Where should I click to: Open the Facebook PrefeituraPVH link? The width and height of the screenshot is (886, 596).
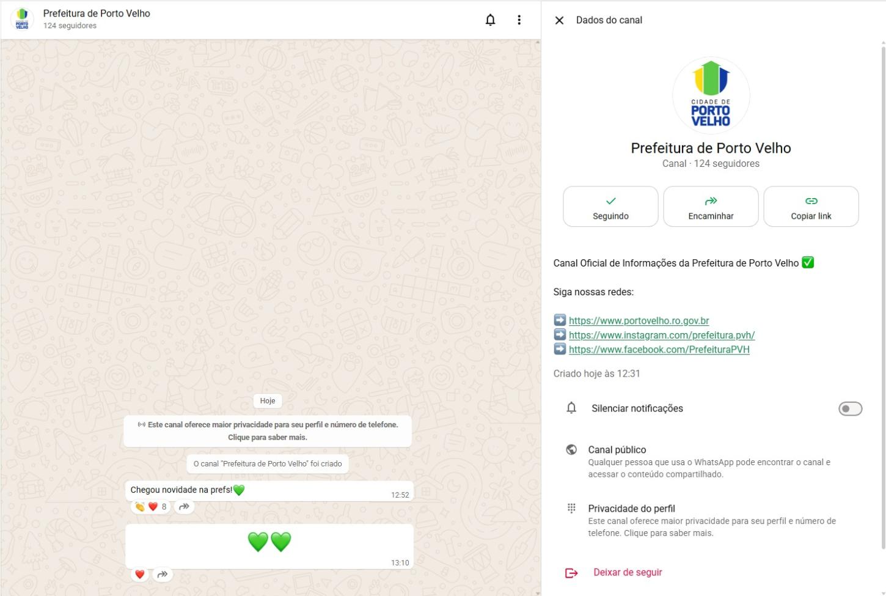[x=659, y=350]
